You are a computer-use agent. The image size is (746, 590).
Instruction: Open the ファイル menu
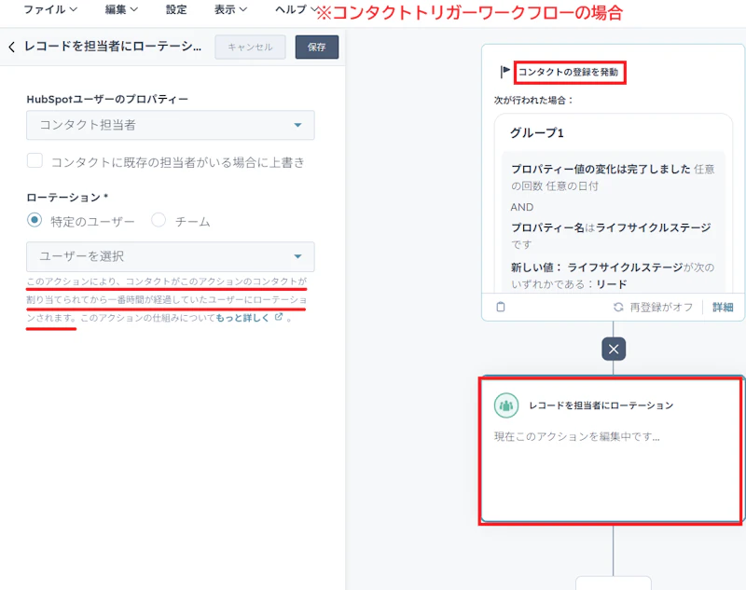click(x=50, y=9)
